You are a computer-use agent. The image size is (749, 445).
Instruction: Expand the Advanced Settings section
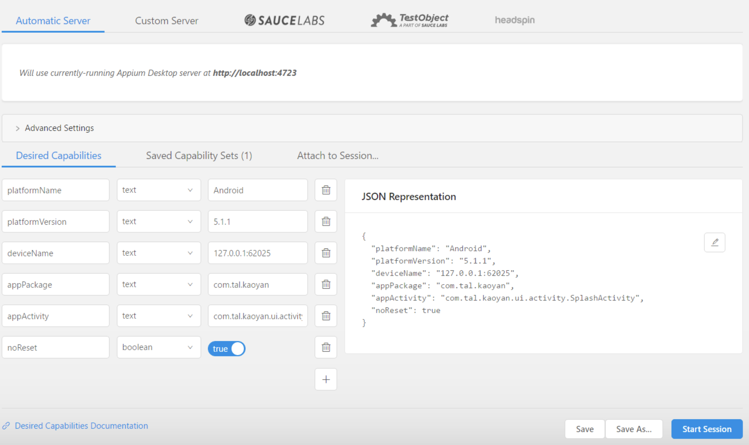(59, 128)
